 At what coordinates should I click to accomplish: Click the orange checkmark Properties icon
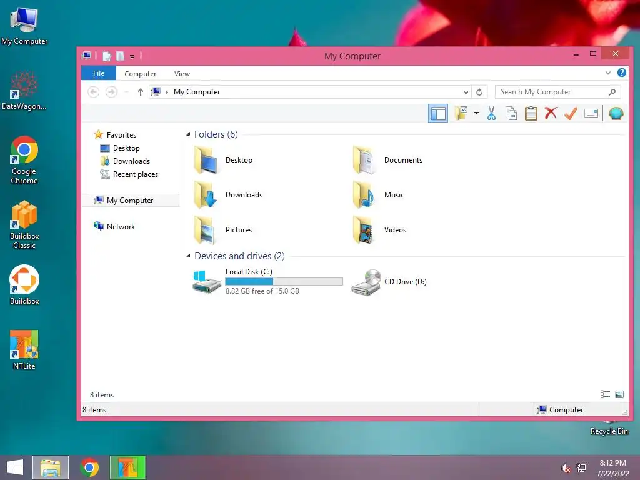571,113
